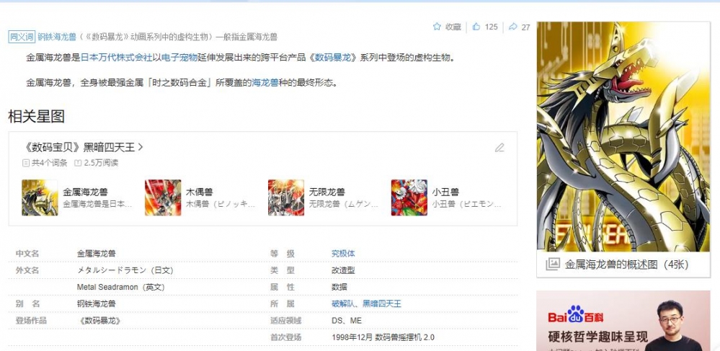Screen dimensions: 720x351
Task: Click the 数据 attribute value
Action: click(339, 287)
